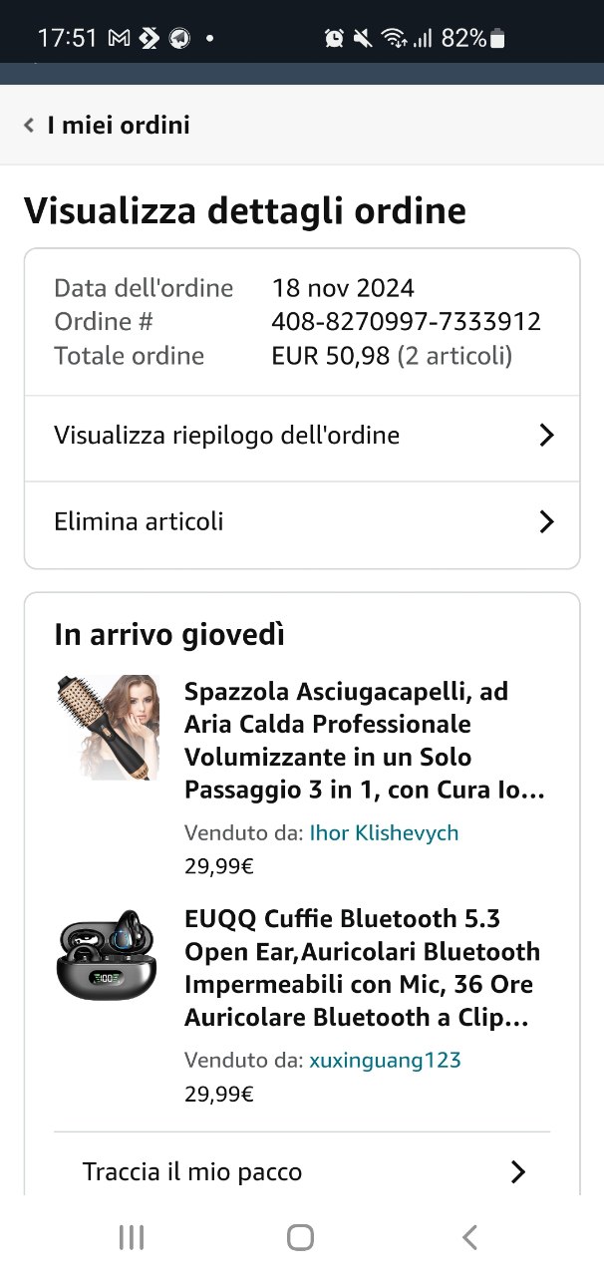Image resolution: width=604 pixels, height=1276 pixels.
Task: Tap the back arrow beside I miei ordini
Action: tap(29, 126)
